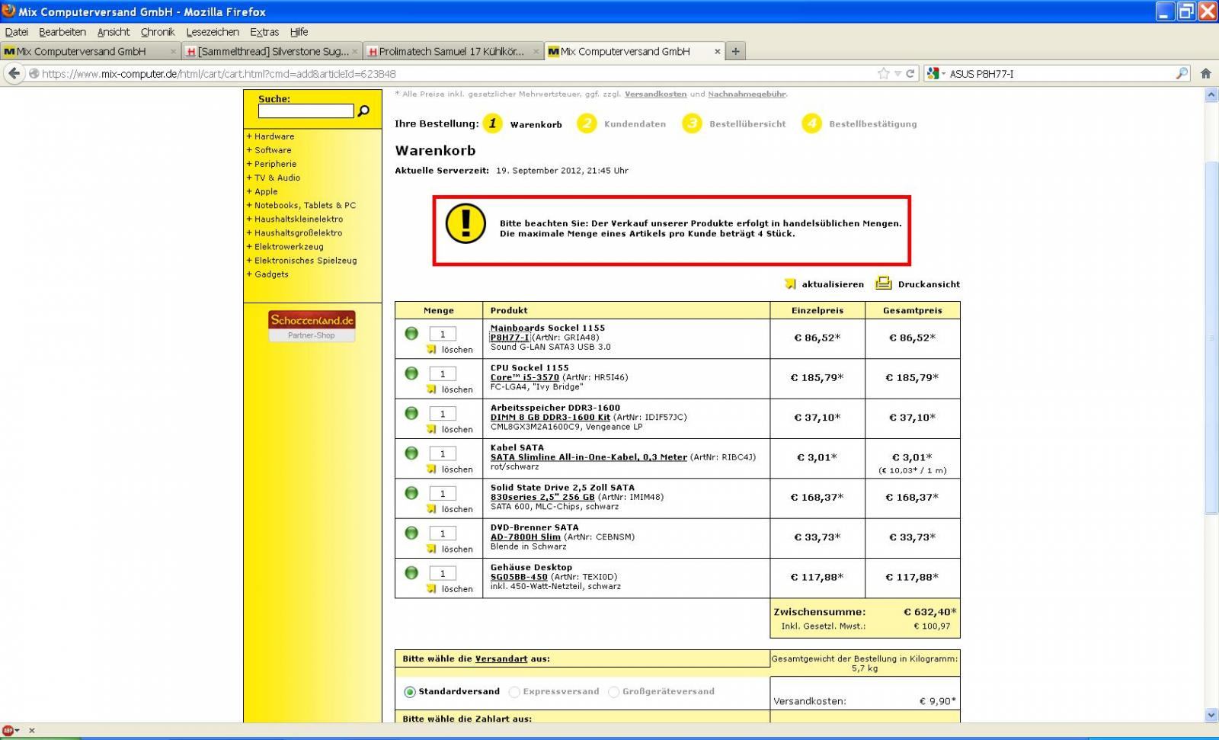The height and width of the screenshot is (740, 1219).
Task: Click the quantity field for P8H77-I
Action: tap(443, 334)
